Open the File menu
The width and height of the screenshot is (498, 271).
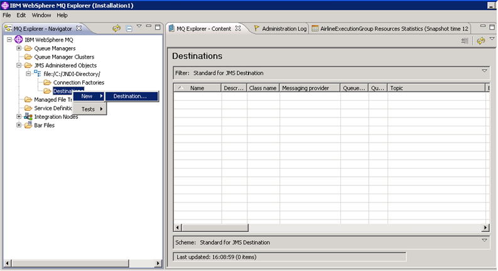pyautogui.click(x=6, y=15)
